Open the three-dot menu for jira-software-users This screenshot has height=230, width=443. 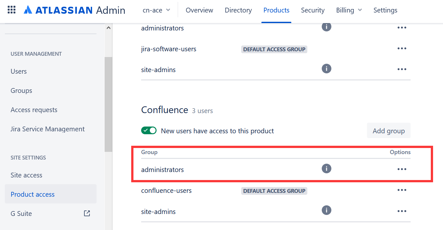pyautogui.click(x=402, y=48)
